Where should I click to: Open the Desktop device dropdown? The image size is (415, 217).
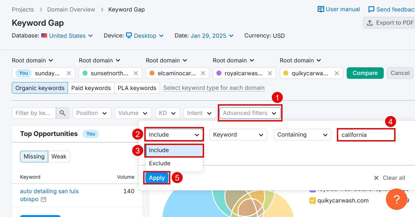(149, 36)
